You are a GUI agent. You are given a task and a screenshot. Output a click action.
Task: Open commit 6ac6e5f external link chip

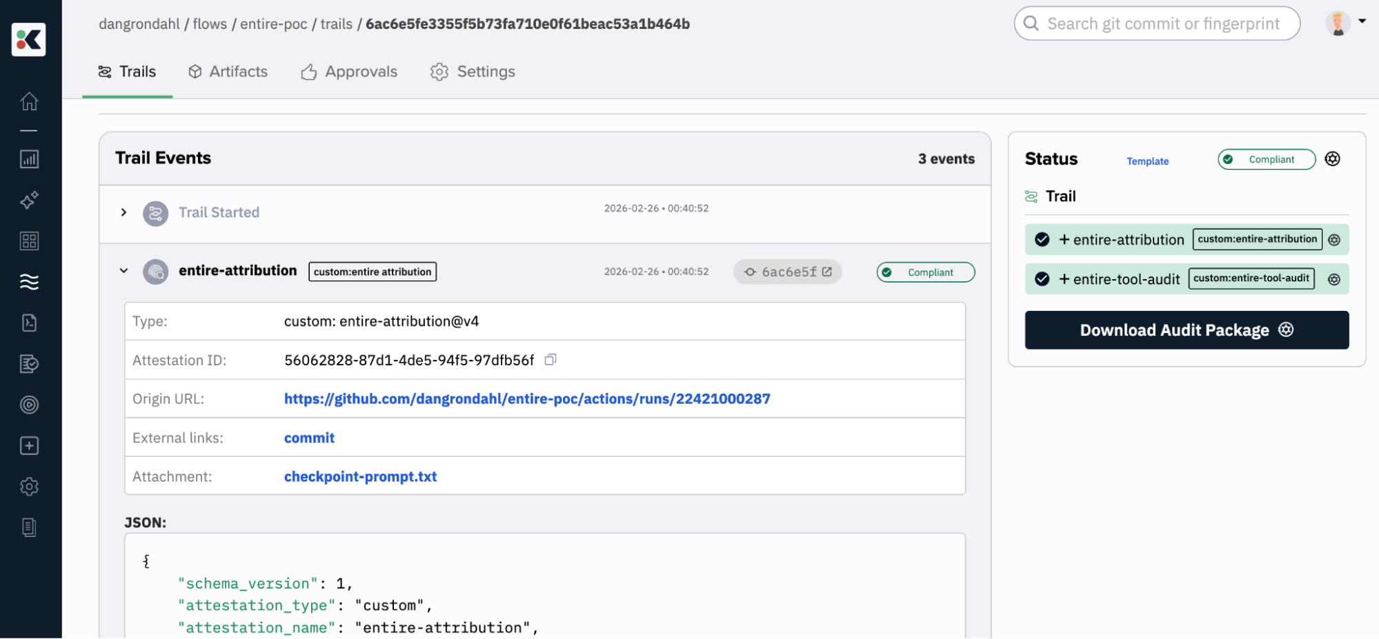tap(788, 272)
